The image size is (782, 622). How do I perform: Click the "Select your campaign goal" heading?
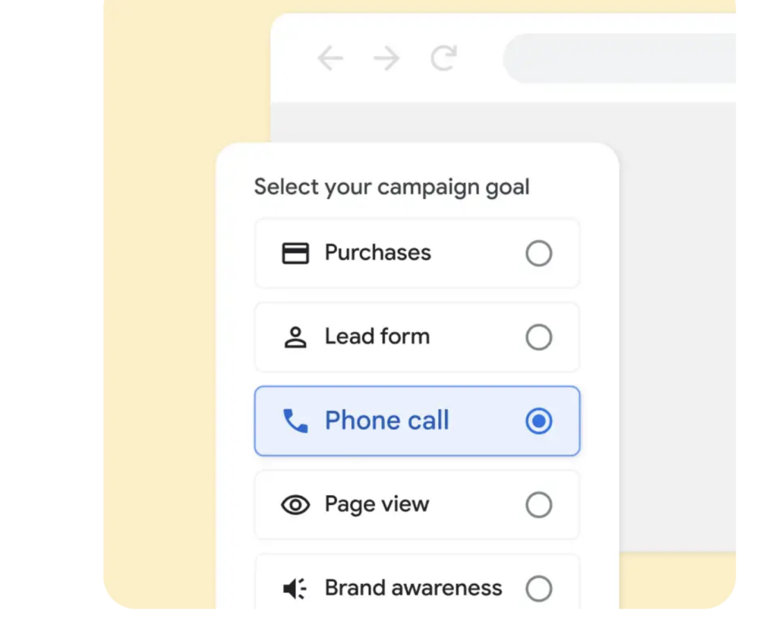coord(392,187)
